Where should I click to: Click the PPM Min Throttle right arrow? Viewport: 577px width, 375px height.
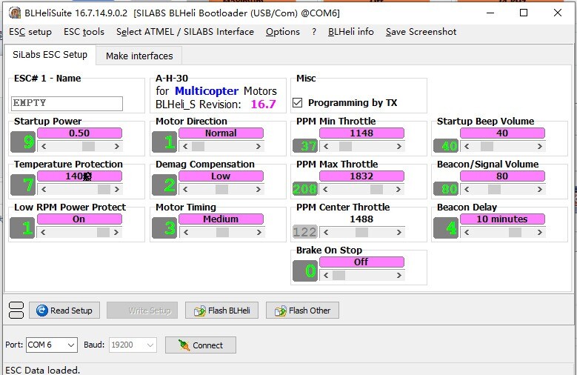click(399, 146)
